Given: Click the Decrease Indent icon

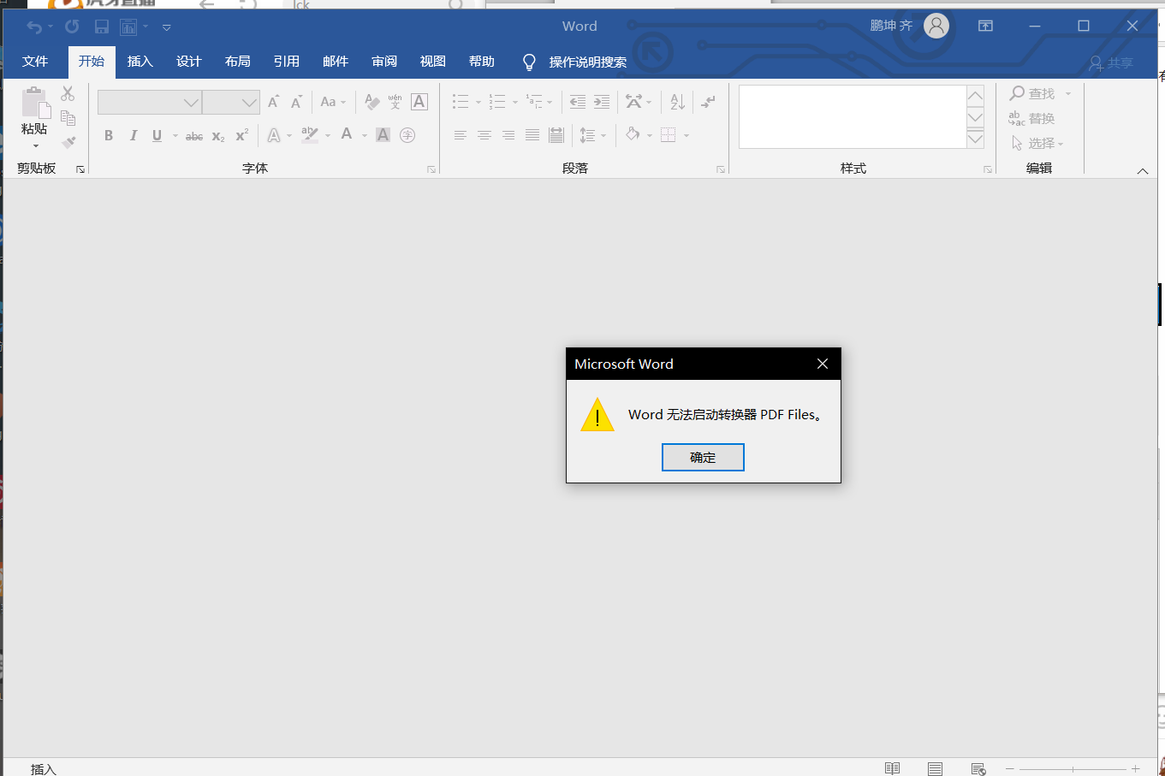Looking at the screenshot, I should tap(578, 102).
